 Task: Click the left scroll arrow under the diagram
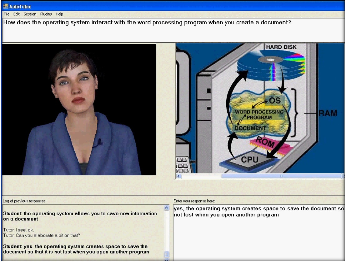pos(179,176)
